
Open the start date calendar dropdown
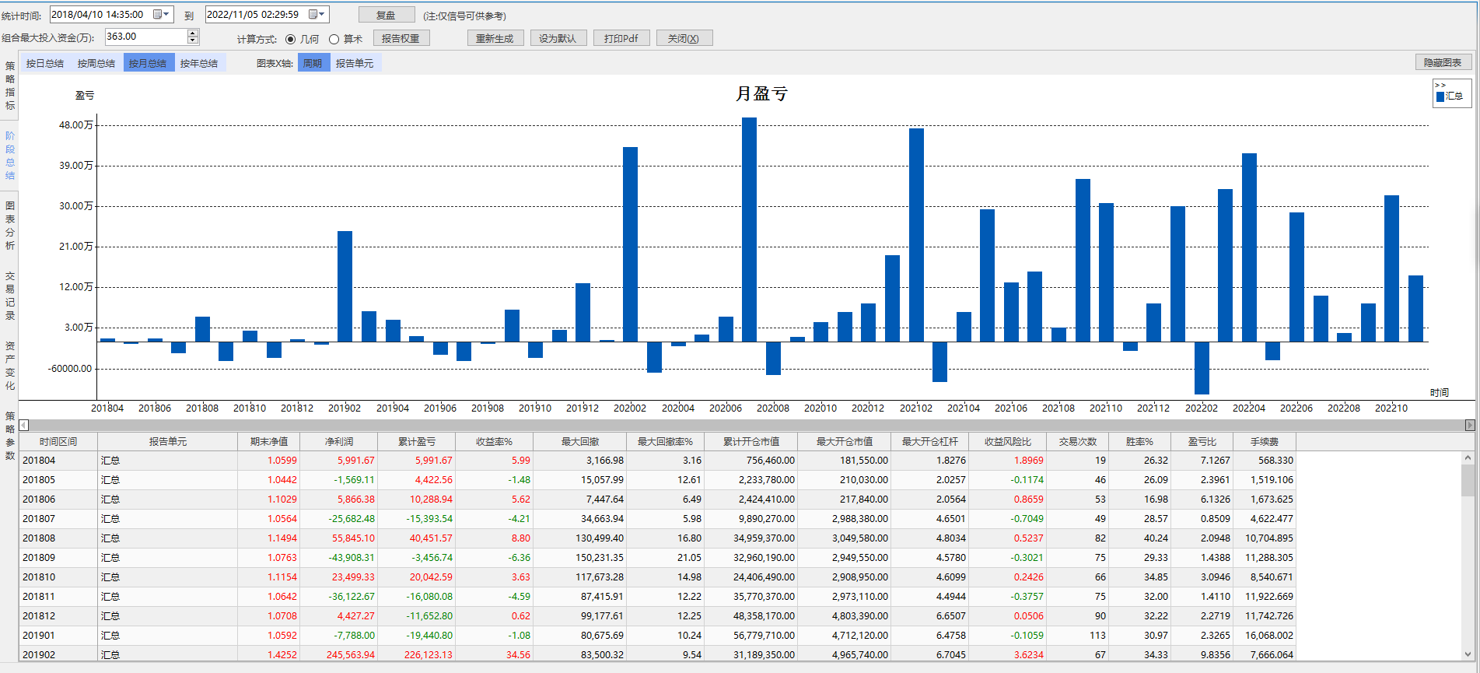click(161, 15)
